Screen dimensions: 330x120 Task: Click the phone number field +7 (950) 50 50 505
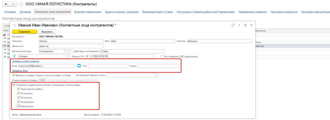tap(122, 56)
